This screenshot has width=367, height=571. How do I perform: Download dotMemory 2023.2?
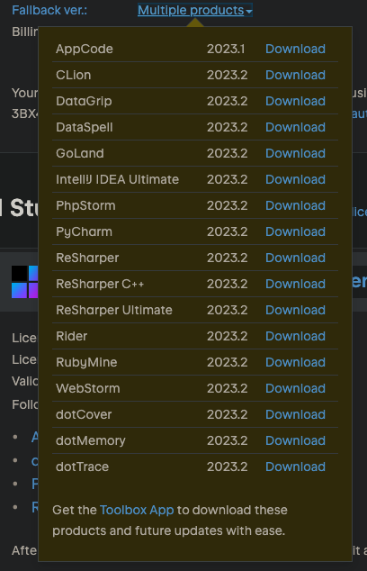(295, 440)
